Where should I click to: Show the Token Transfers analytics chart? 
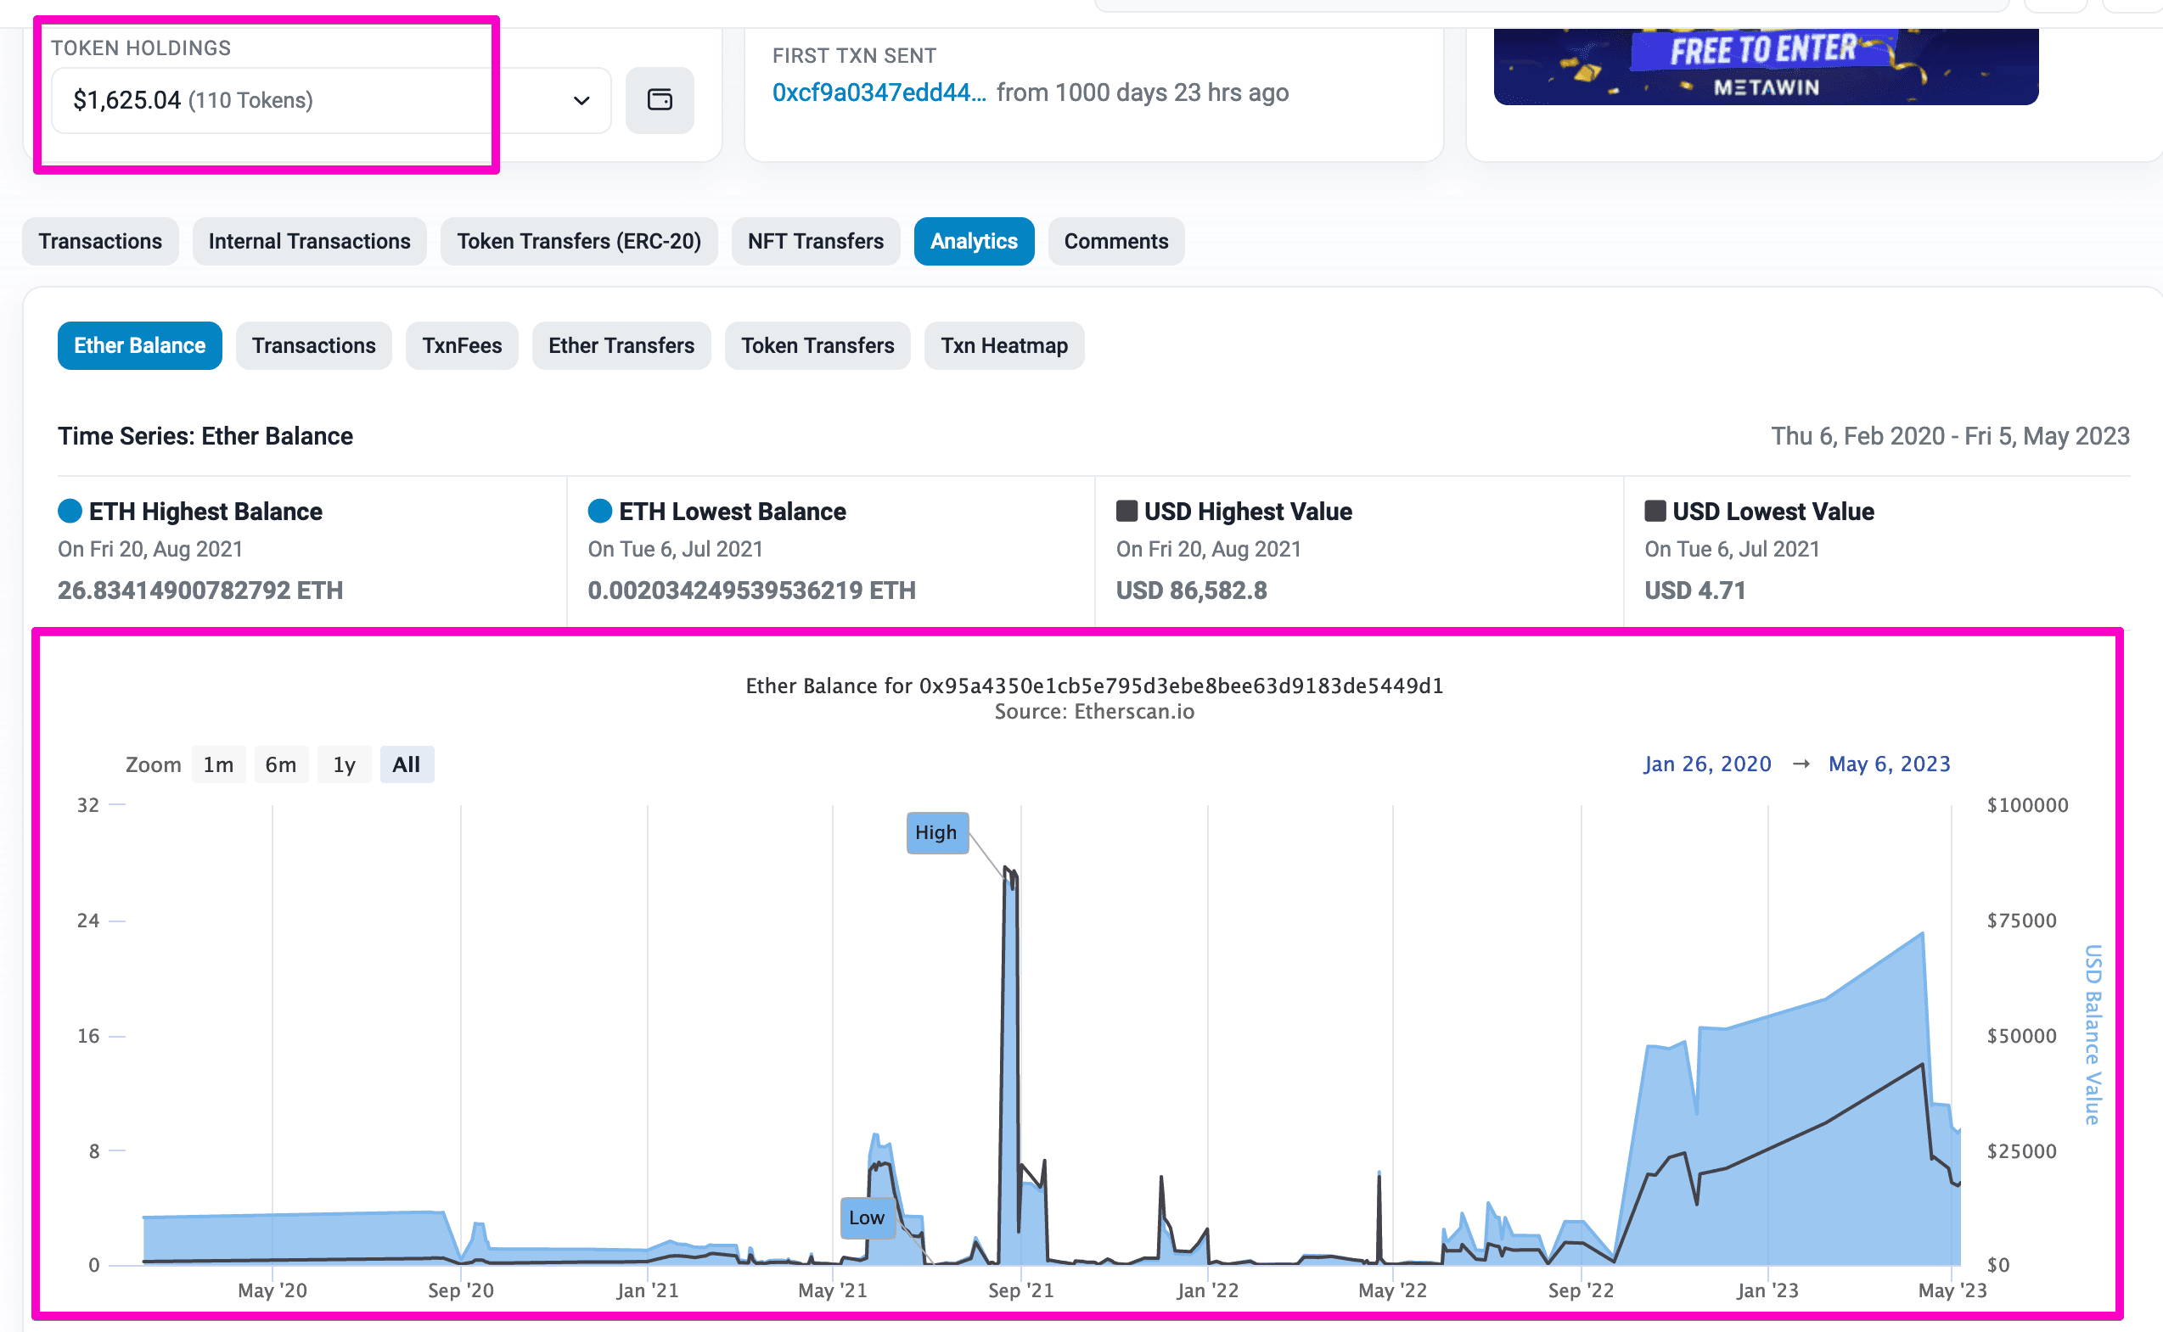tap(817, 345)
